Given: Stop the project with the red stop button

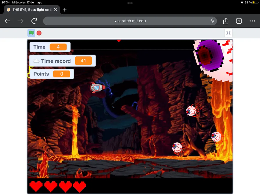Looking at the screenshot, I should (x=39, y=33).
